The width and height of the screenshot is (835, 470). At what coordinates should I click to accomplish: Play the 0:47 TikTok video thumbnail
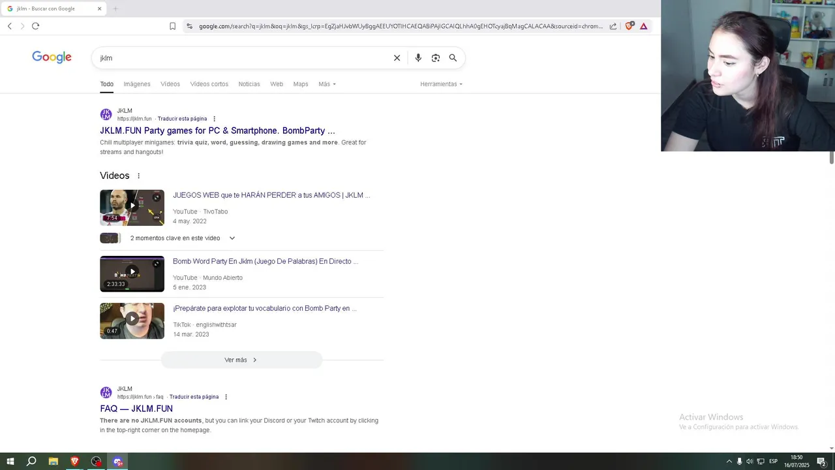[x=132, y=321]
